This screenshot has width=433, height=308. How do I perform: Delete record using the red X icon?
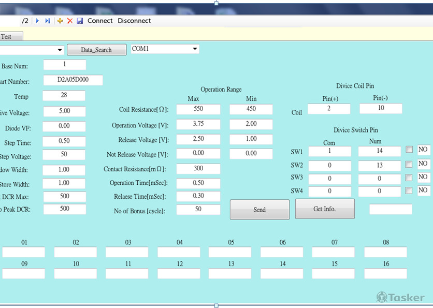pos(70,21)
